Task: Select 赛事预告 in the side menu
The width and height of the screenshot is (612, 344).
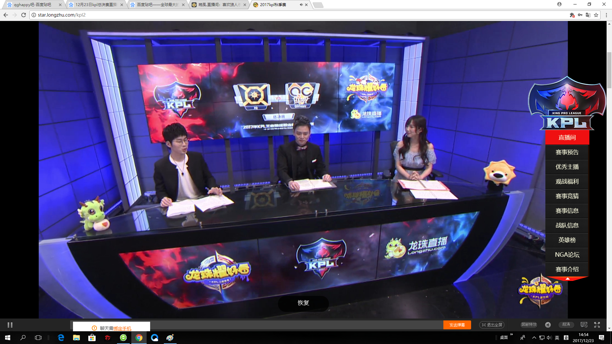Action: coord(567,152)
